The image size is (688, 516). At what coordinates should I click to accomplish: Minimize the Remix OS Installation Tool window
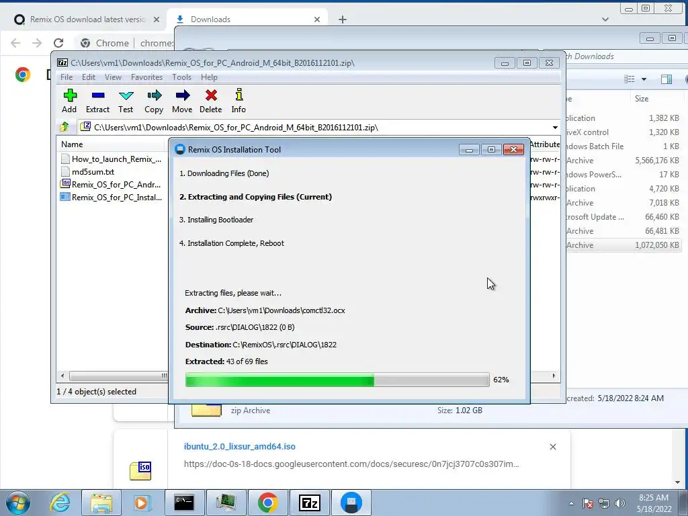469,150
